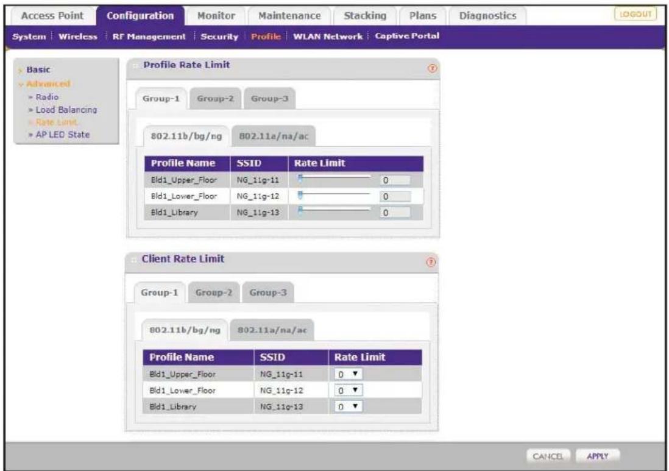Screen dimensions: 669x471
Task: Select the Profile submenu
Action: tap(266, 37)
